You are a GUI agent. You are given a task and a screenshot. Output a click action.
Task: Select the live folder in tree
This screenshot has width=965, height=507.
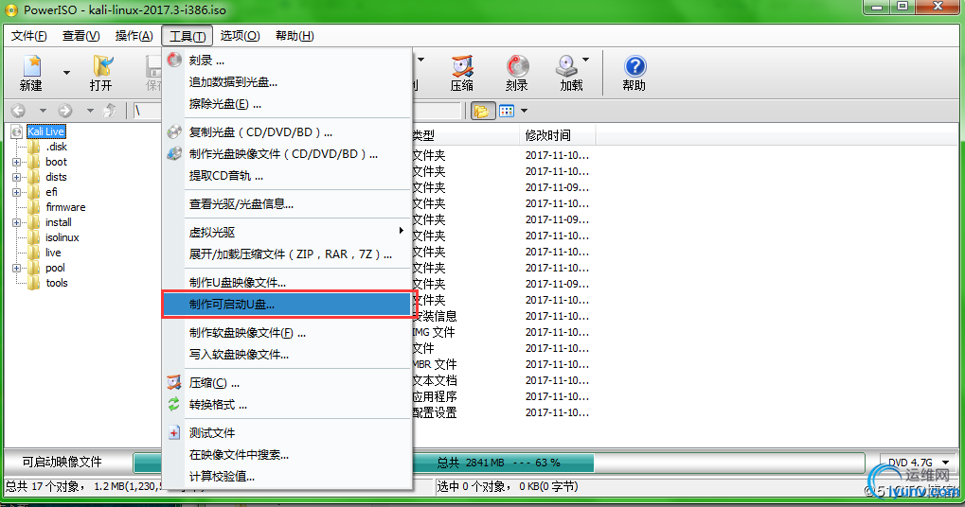[x=53, y=253]
